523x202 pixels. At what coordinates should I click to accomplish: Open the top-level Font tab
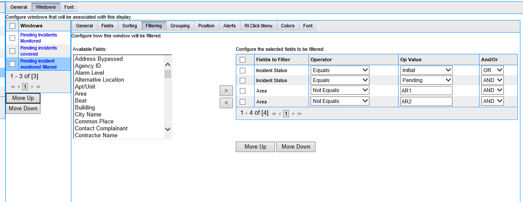click(x=69, y=7)
